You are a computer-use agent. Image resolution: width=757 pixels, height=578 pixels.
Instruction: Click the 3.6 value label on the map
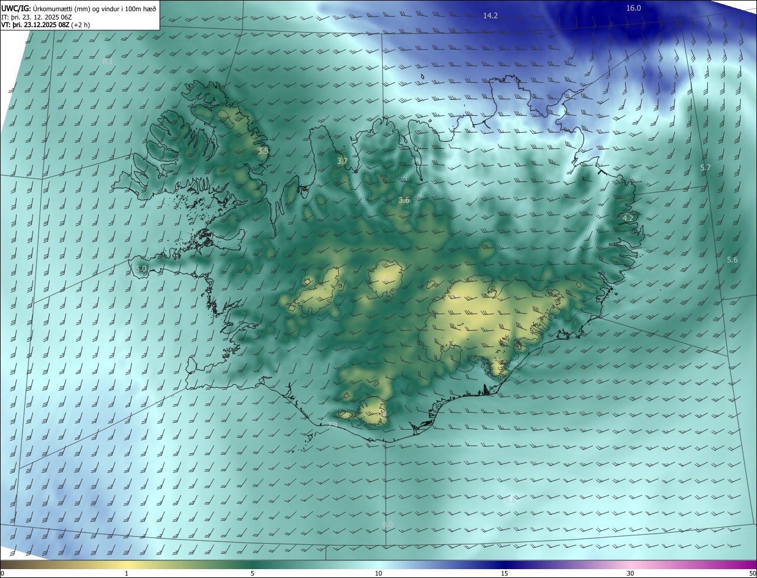click(404, 200)
